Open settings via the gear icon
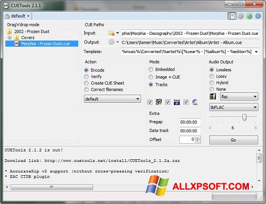Viewport: 266px width, 204px height. pyautogui.click(x=241, y=16)
